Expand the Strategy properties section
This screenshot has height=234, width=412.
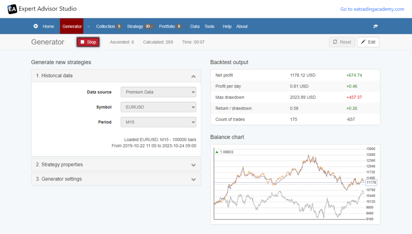point(116,164)
